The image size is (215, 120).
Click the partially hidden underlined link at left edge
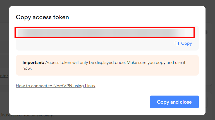(4, 76)
